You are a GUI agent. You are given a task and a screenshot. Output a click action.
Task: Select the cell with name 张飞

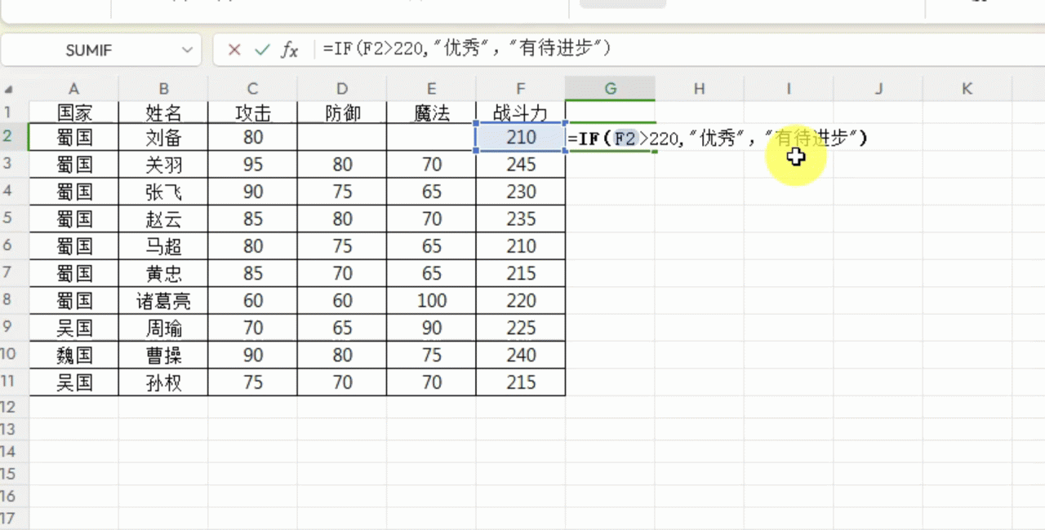point(163,192)
